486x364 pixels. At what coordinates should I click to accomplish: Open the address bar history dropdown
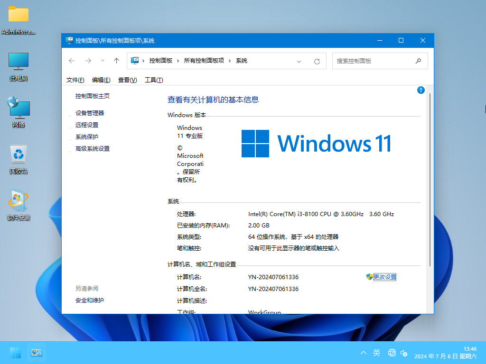click(x=299, y=61)
